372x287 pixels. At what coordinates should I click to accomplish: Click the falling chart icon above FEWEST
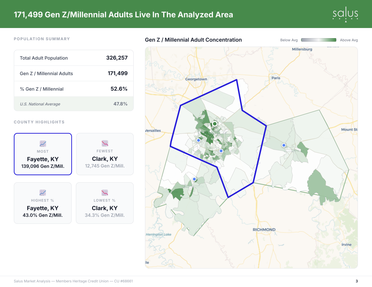[x=105, y=143]
